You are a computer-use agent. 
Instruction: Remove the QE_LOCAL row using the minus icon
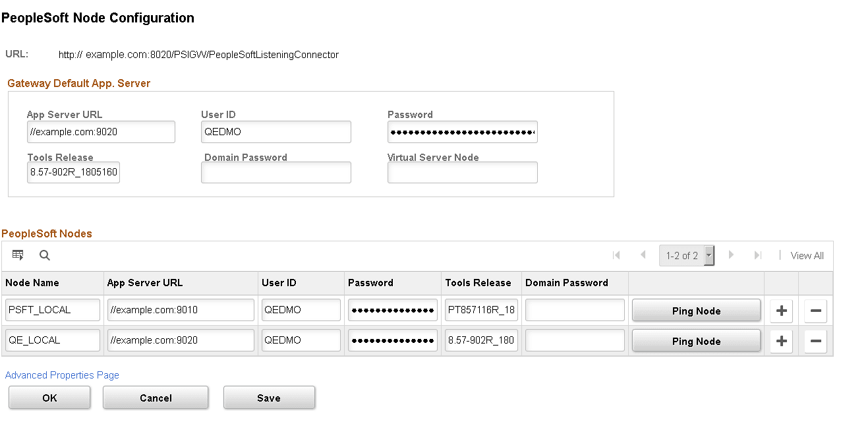pyautogui.click(x=815, y=341)
